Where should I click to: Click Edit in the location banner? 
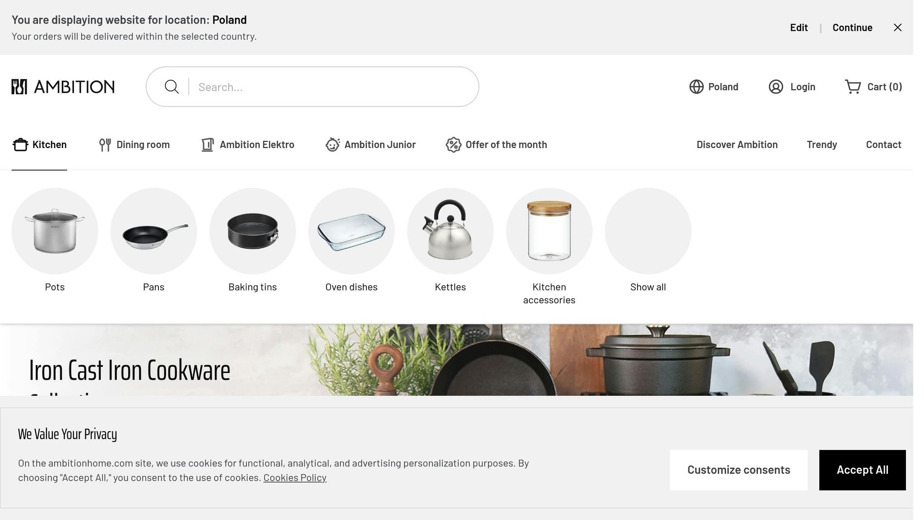pyautogui.click(x=799, y=28)
